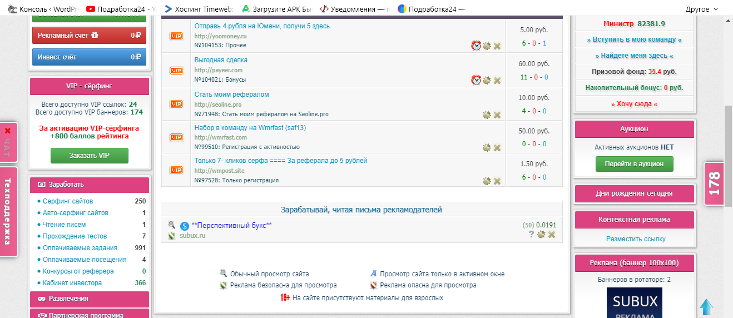Click alarm clock icon in task №104153 row

(x=476, y=46)
